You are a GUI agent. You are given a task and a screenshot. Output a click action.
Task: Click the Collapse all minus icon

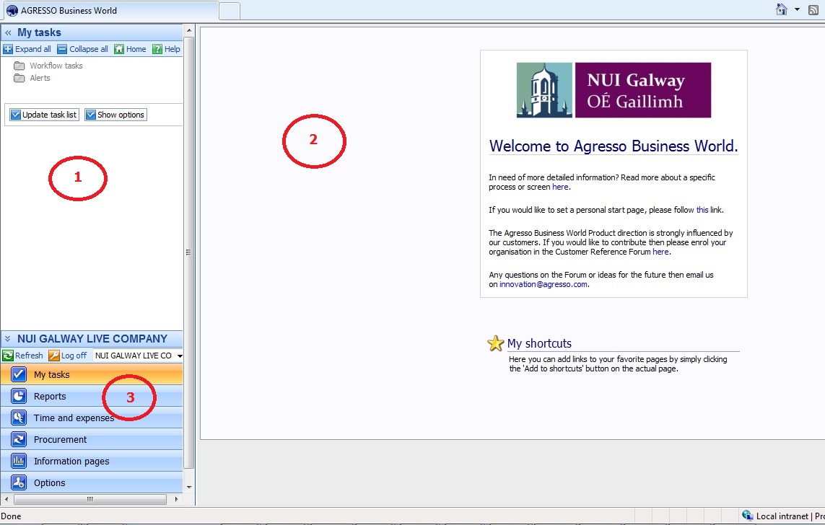click(62, 49)
